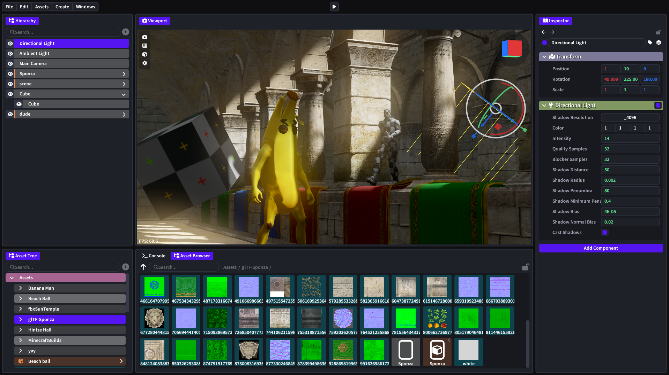The height and width of the screenshot is (375, 669).
Task: Collapse the Transform component section
Action: pos(544,57)
